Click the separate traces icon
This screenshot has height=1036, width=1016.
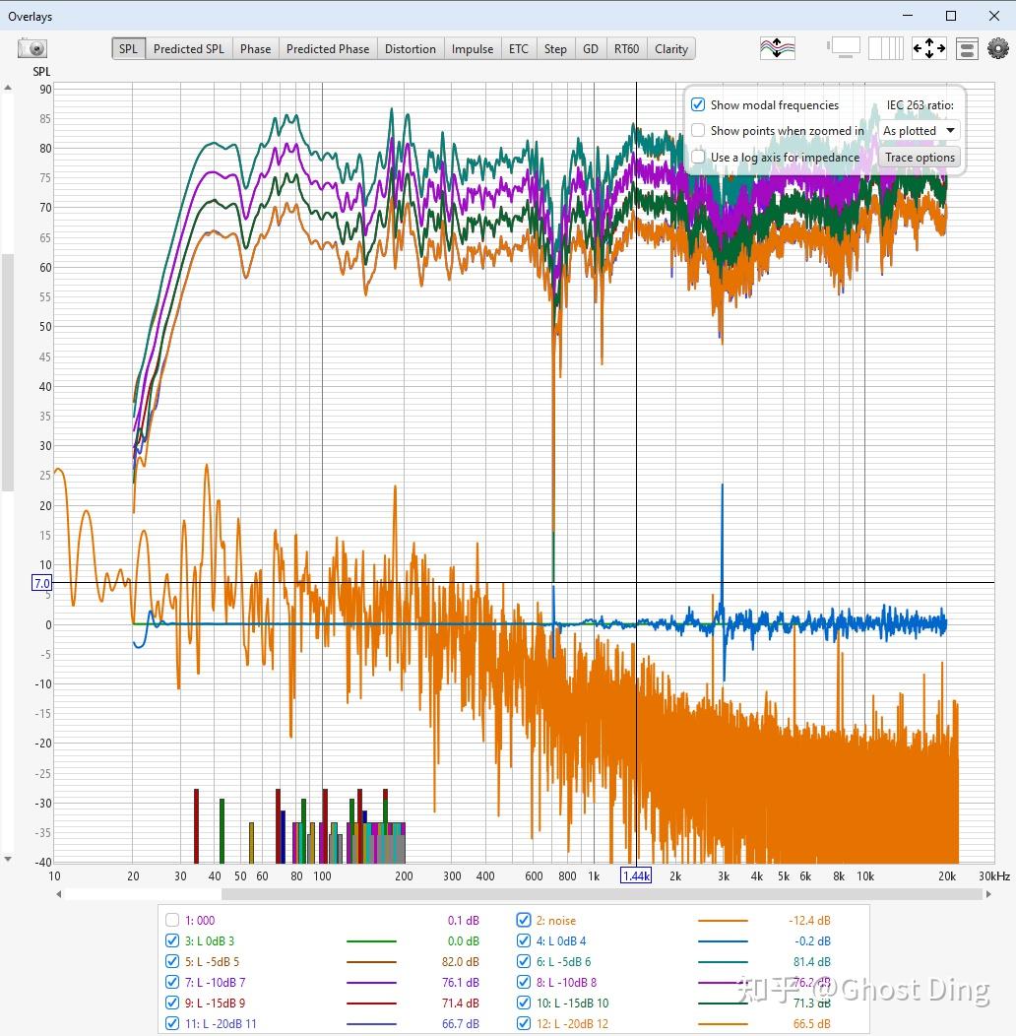(x=778, y=48)
